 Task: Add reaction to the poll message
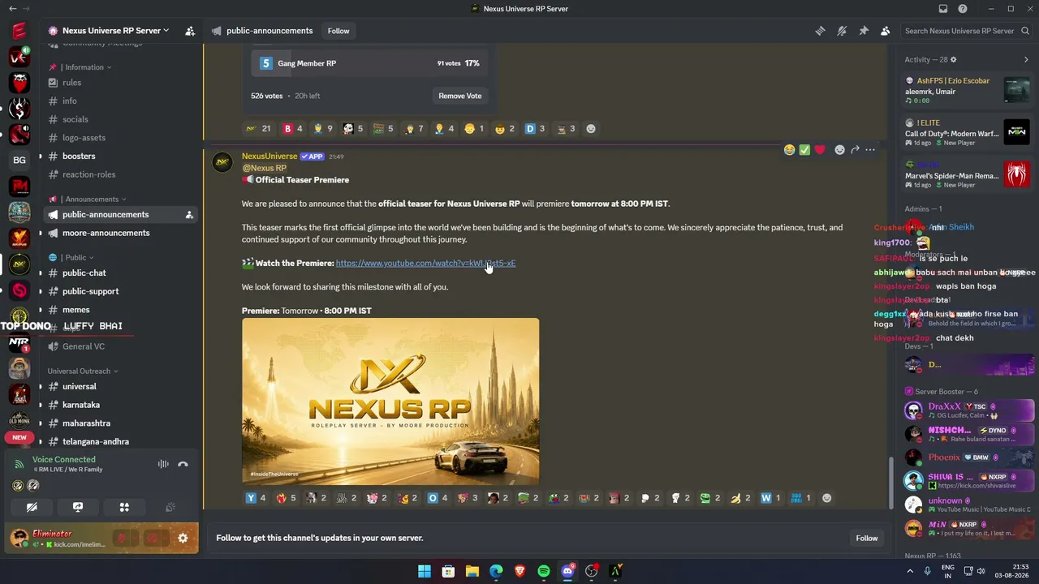[x=591, y=128]
